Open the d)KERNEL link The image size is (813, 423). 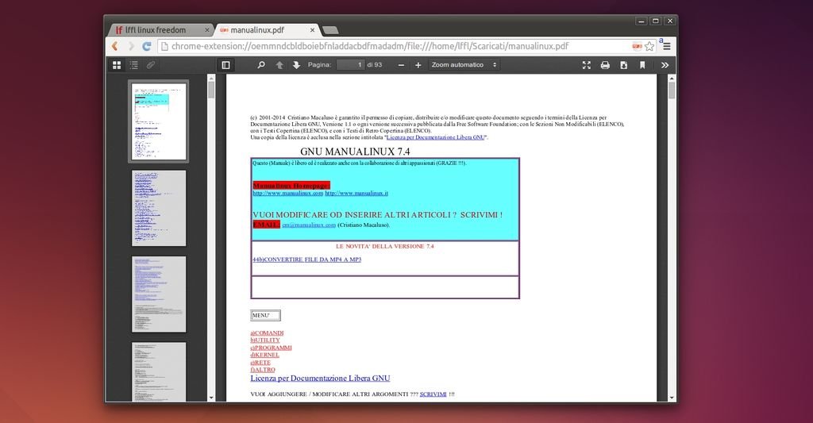pyautogui.click(x=265, y=355)
